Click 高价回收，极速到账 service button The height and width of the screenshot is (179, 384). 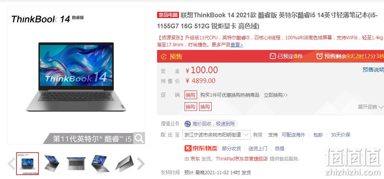210,124
